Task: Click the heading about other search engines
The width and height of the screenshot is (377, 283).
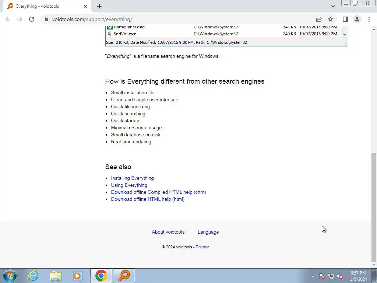Action: tap(185, 81)
